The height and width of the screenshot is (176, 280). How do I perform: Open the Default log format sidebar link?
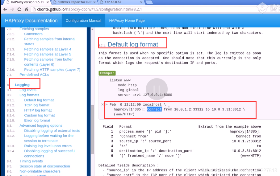coord(39,100)
